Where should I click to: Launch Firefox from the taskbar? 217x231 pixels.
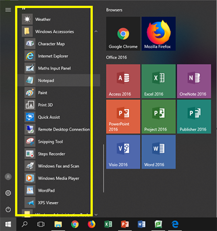pos(91,224)
